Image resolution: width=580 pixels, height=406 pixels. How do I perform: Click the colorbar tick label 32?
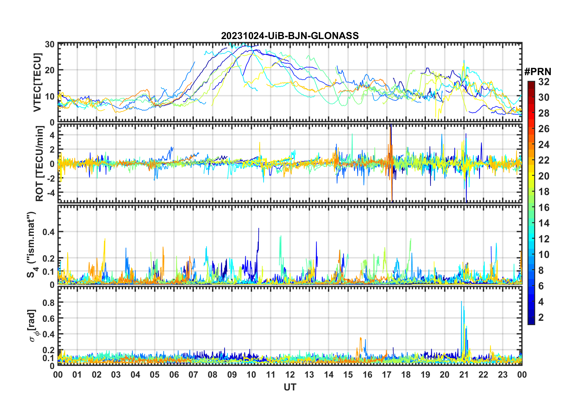(x=544, y=82)
